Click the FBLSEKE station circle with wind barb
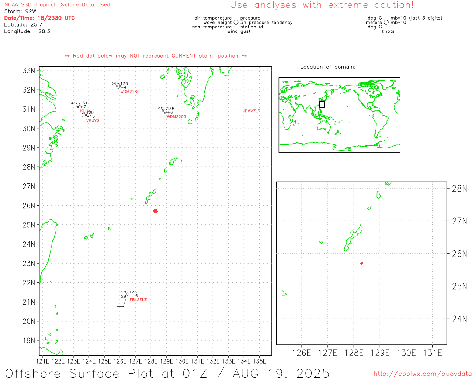Viewport: 472px width, 378px height. (128, 294)
